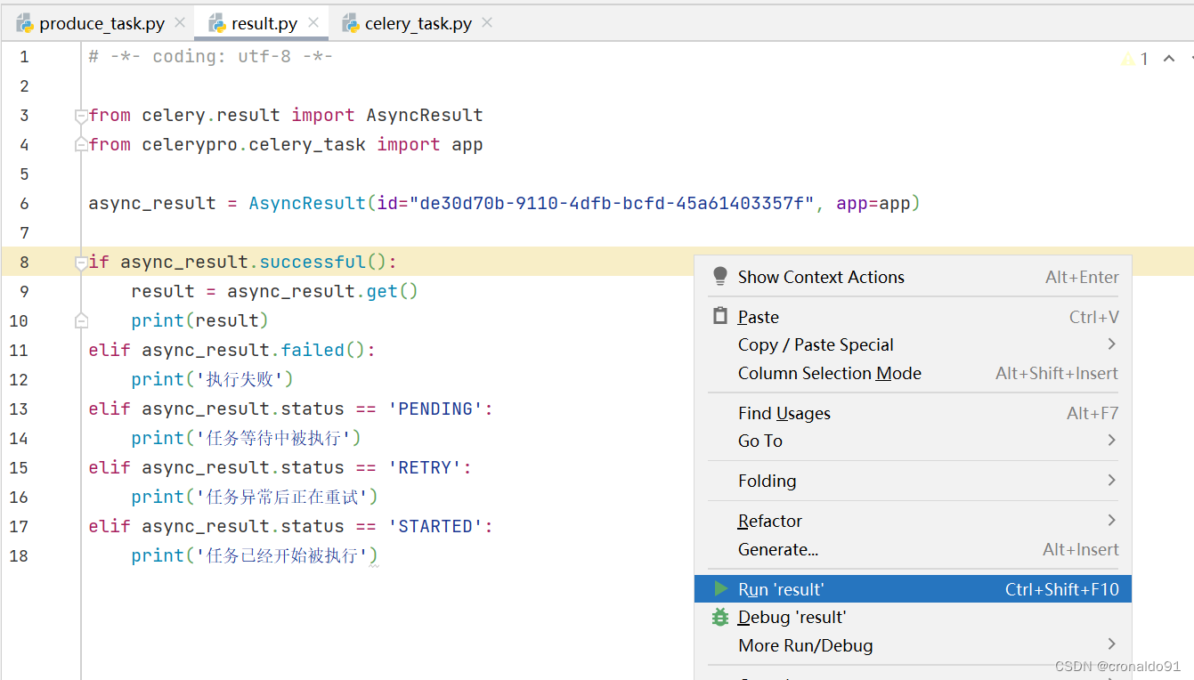This screenshot has width=1194, height=680.
Task: Expand Copy / Paste Special arrow
Action: [x=1111, y=344]
